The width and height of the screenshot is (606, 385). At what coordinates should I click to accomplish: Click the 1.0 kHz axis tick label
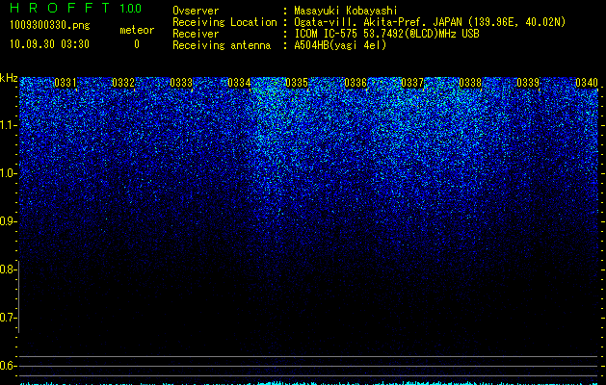(7, 173)
